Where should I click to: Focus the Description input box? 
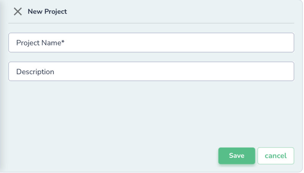tap(151, 71)
